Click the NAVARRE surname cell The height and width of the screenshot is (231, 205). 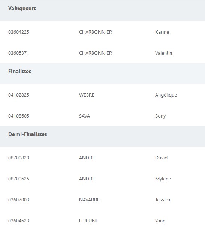coord(89,200)
